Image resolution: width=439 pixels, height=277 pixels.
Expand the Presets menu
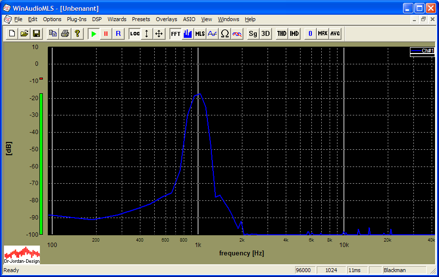[141, 19]
